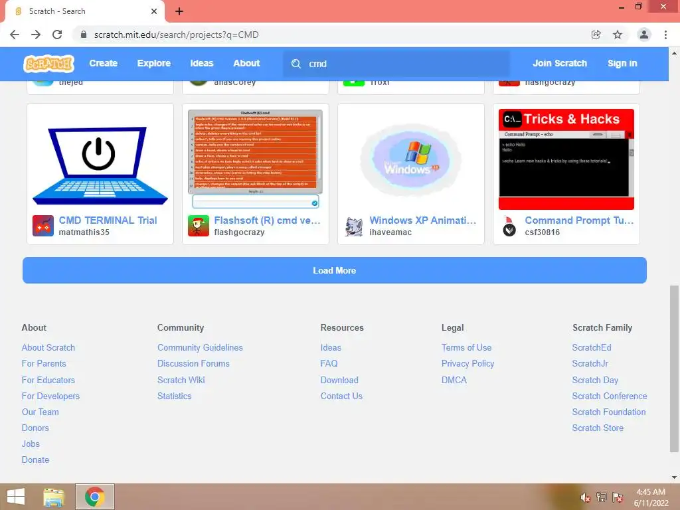The width and height of the screenshot is (680, 510).
Task: Open Windows XP Animation thumbnail
Action: click(x=410, y=159)
